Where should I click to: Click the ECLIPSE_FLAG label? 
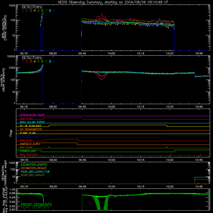click(29, 137)
